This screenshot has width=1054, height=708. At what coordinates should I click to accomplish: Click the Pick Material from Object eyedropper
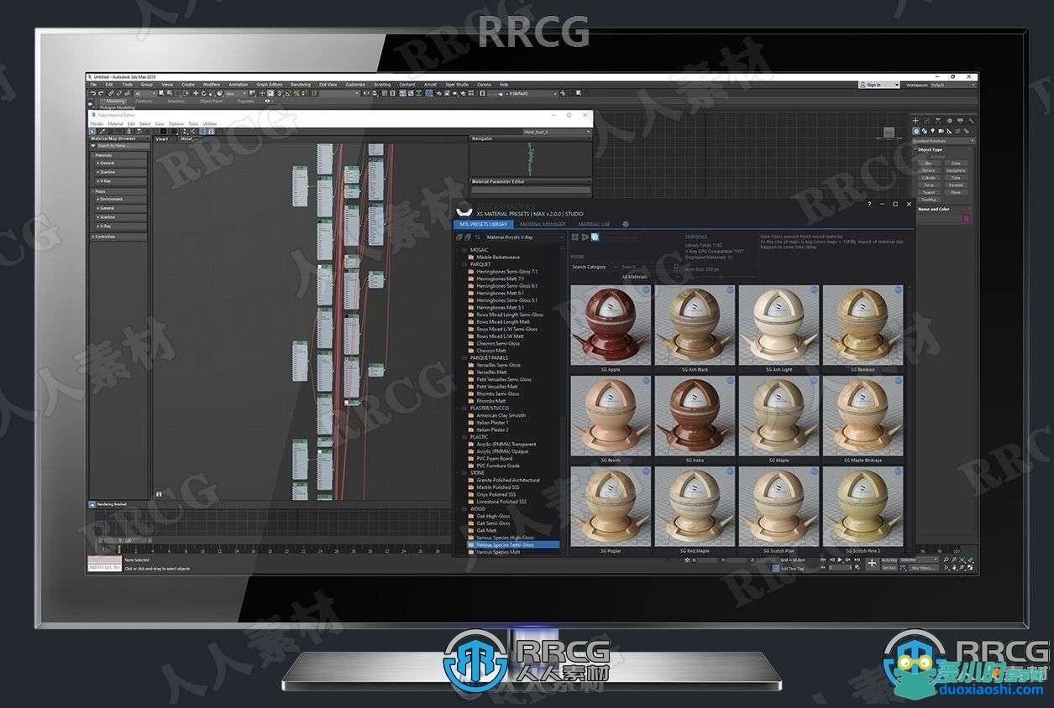tap(102, 132)
